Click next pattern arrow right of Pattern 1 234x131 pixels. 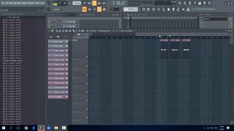tap(139, 9)
